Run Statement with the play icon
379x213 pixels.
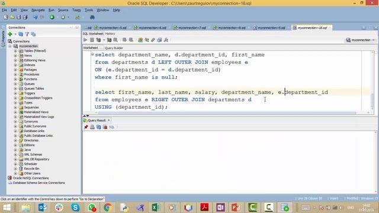[x=85, y=40]
